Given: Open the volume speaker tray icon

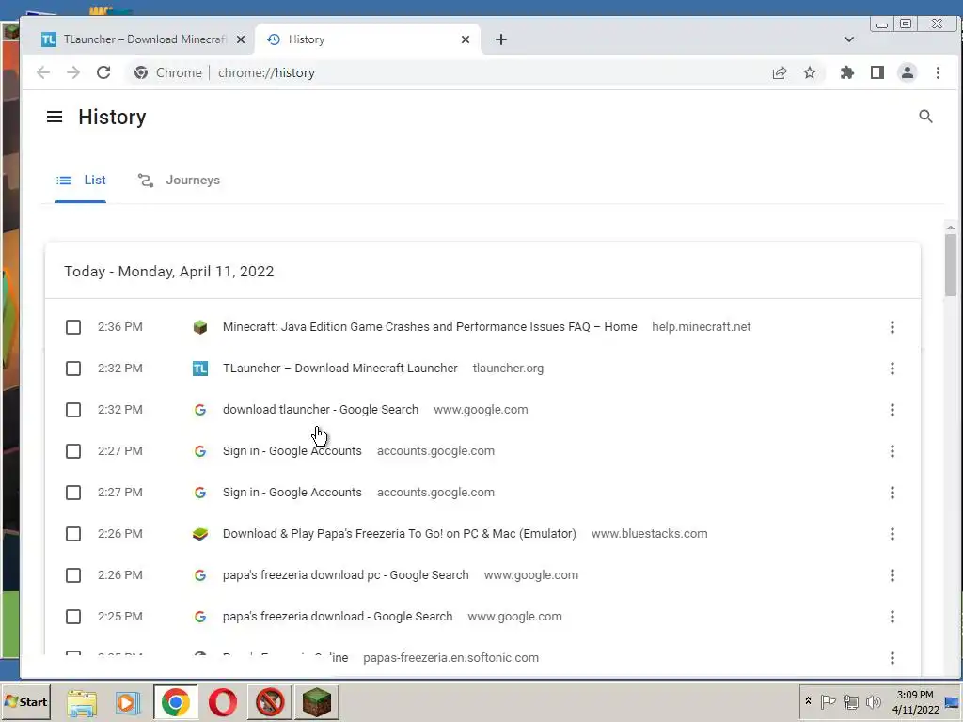Looking at the screenshot, I should click(x=873, y=701).
